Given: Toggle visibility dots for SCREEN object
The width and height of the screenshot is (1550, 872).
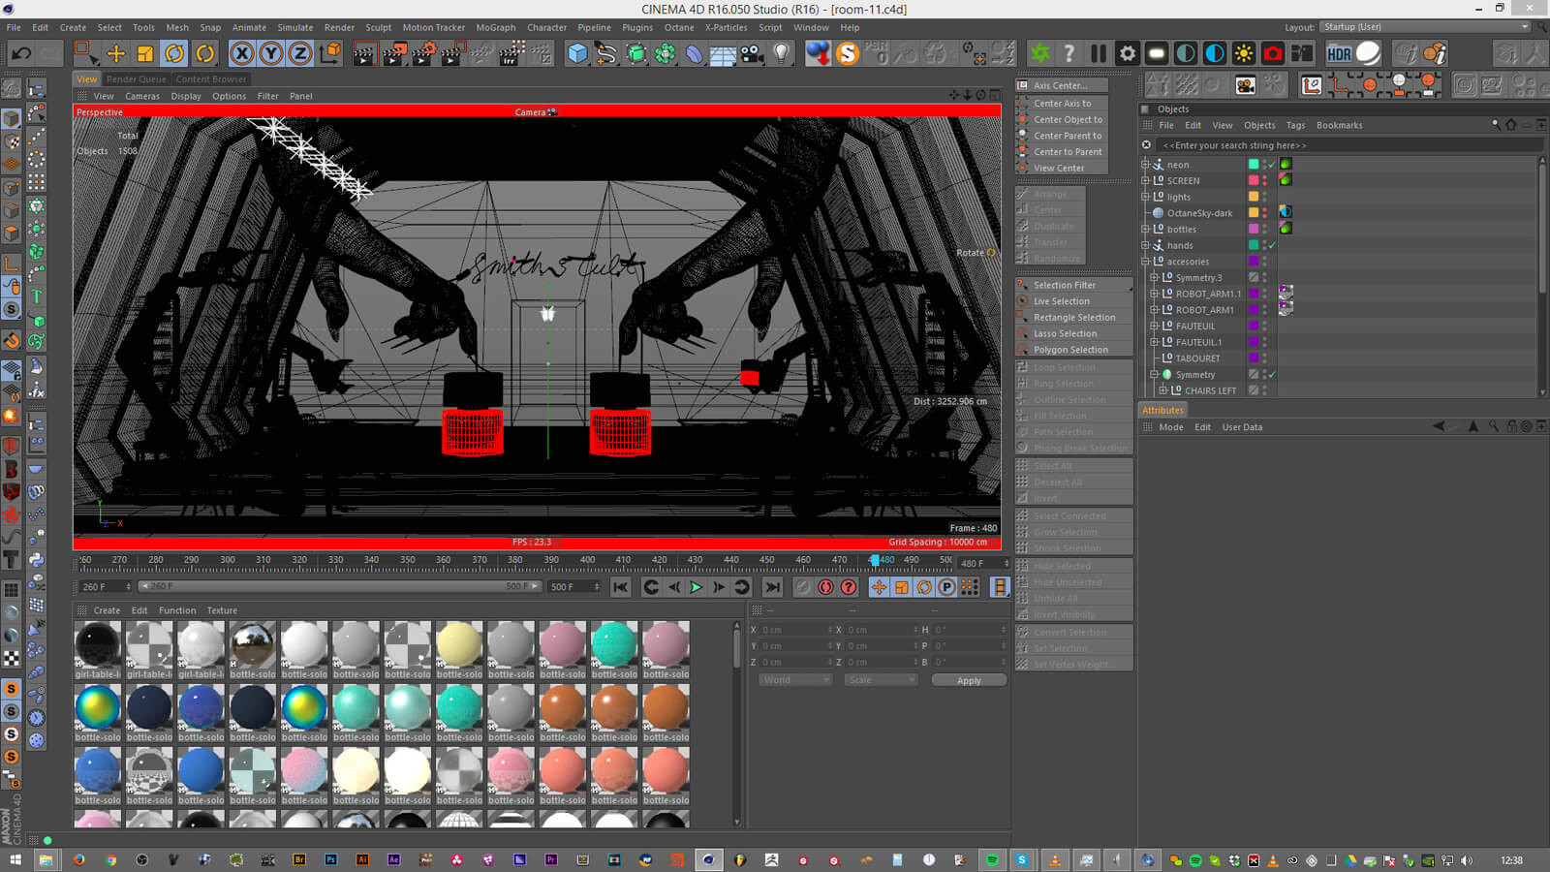Looking at the screenshot, I should pos(1264,180).
